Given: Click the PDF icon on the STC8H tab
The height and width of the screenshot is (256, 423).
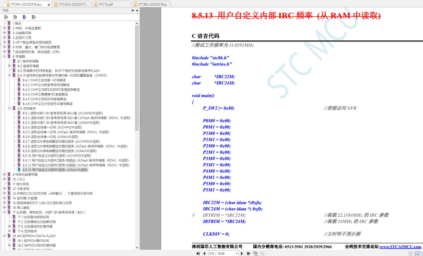Looking at the screenshot, I should (8, 4).
